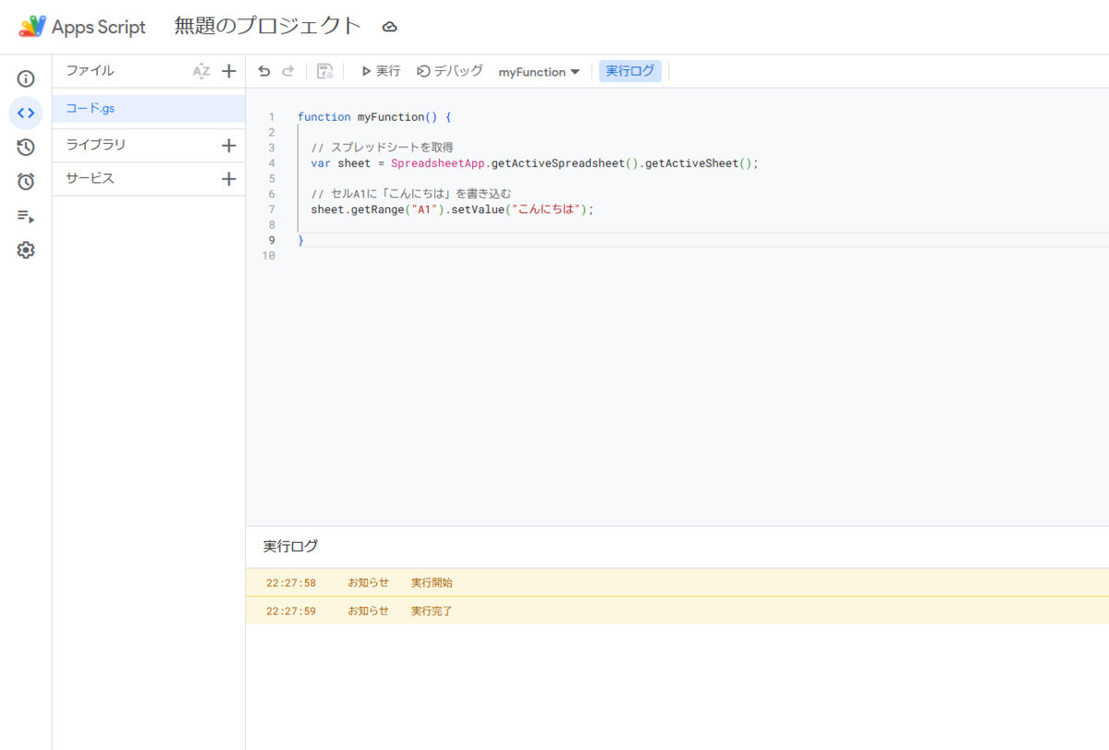Viewport: 1109px width, 750px height.
Task: Click the cloud save status icon
Action: (390, 27)
